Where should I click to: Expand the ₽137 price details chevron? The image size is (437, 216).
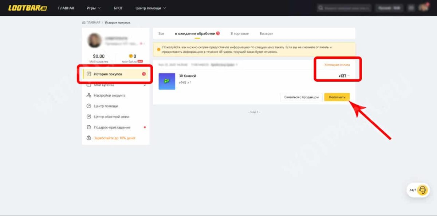(349, 76)
